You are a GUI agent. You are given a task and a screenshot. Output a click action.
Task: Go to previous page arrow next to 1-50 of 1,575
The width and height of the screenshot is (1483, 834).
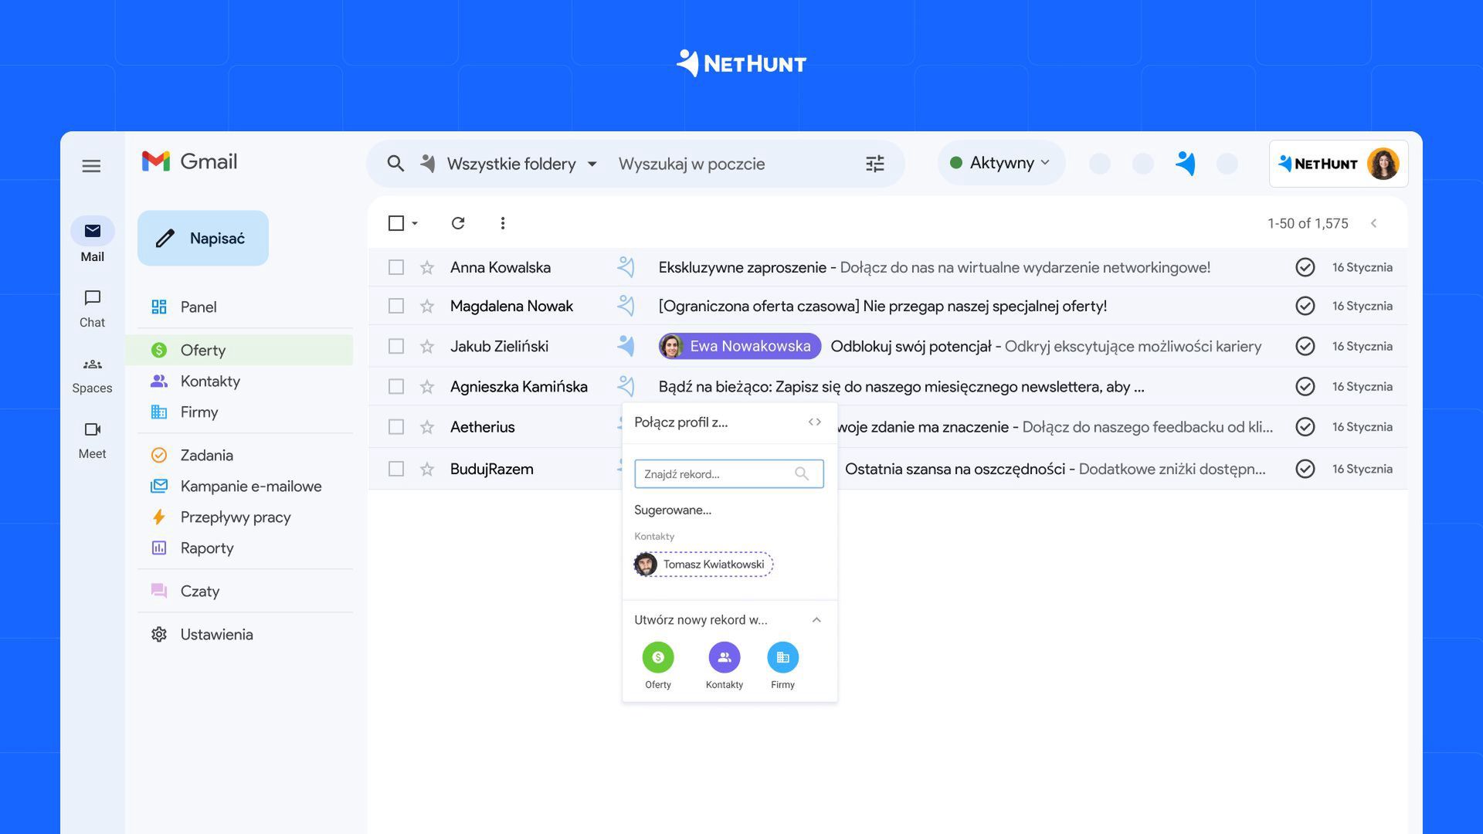1373,223
